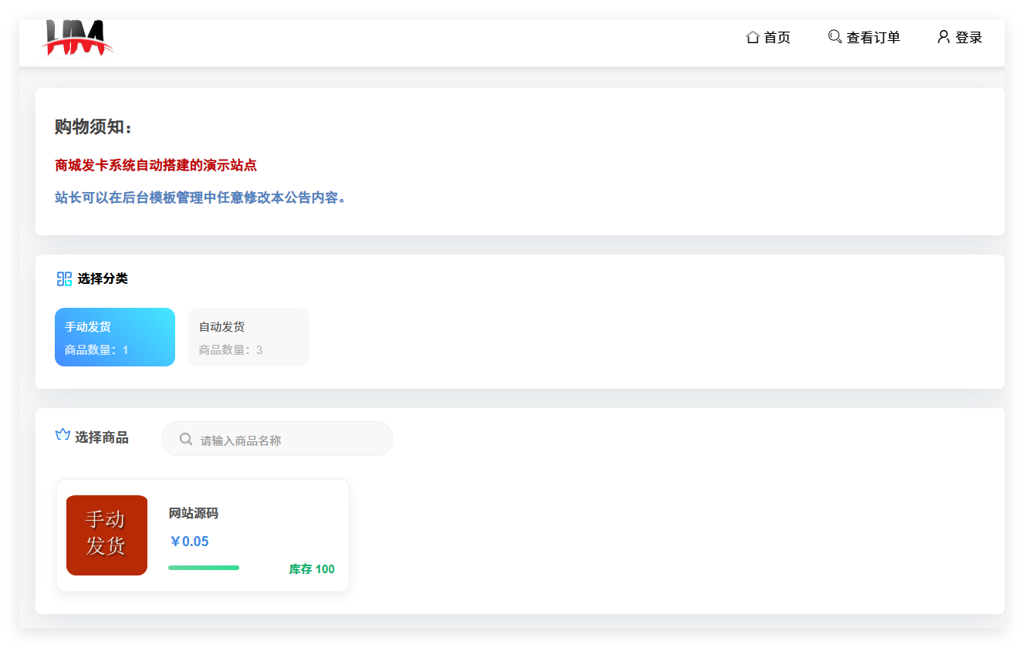
Task: Click the crown icon beside 选择商品
Action: (63, 436)
